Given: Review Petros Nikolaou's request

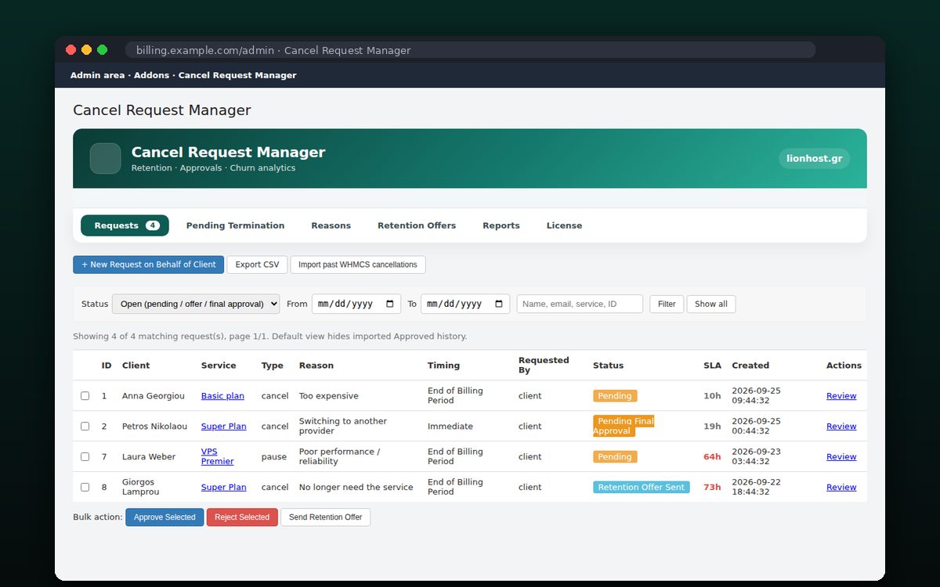Looking at the screenshot, I should click(x=841, y=427).
